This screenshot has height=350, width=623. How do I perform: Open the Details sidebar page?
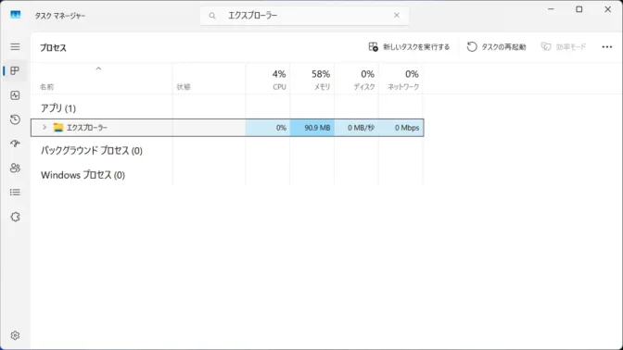(15, 193)
